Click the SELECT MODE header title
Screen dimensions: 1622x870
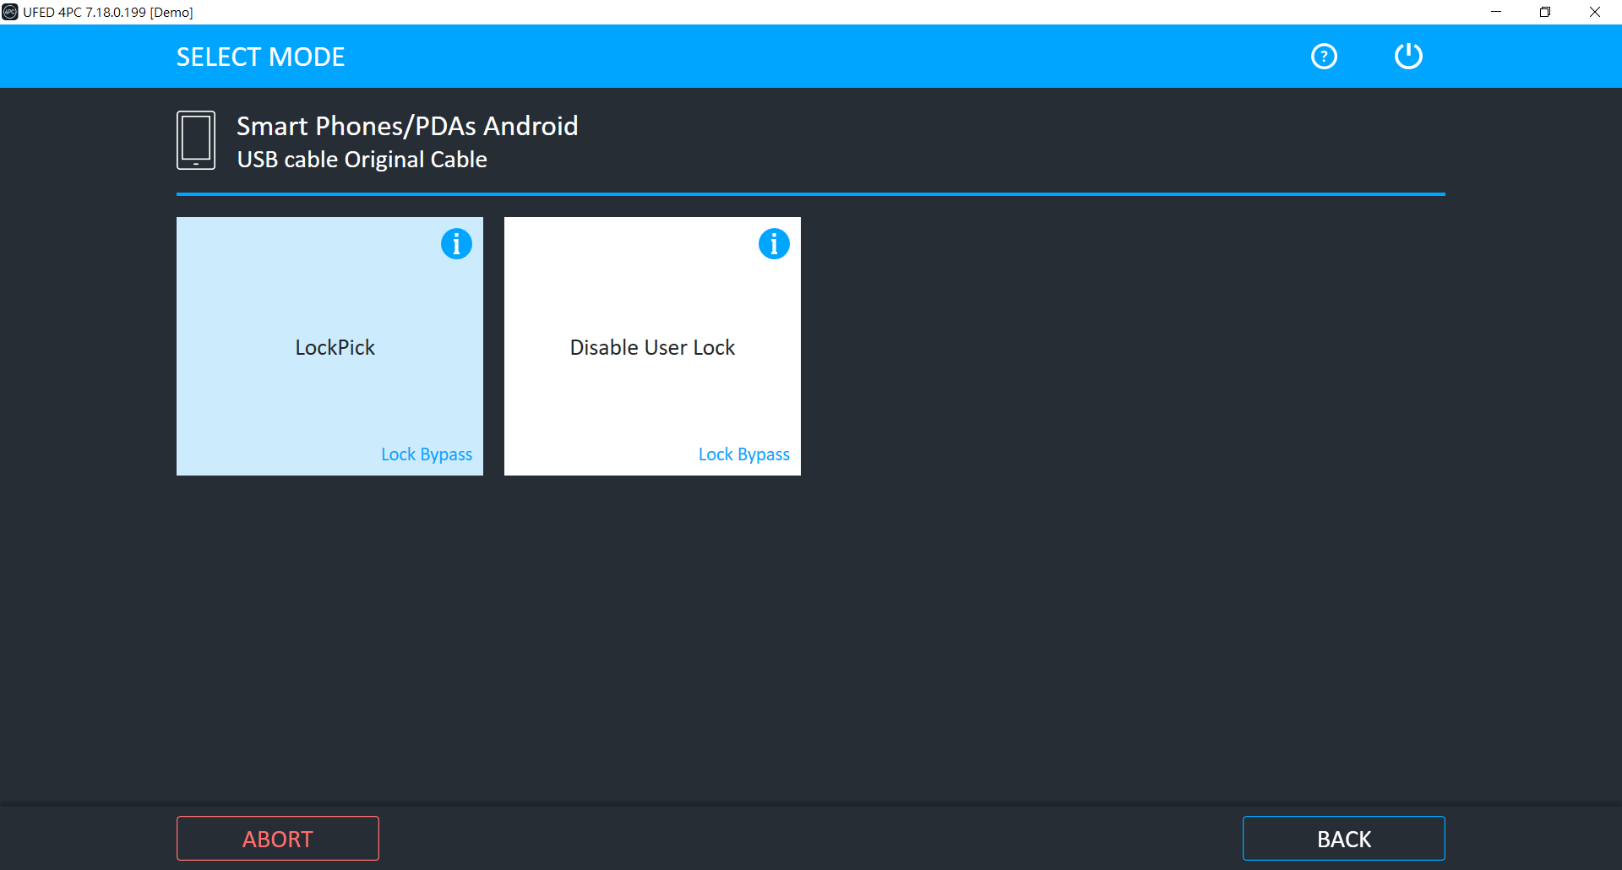(260, 57)
